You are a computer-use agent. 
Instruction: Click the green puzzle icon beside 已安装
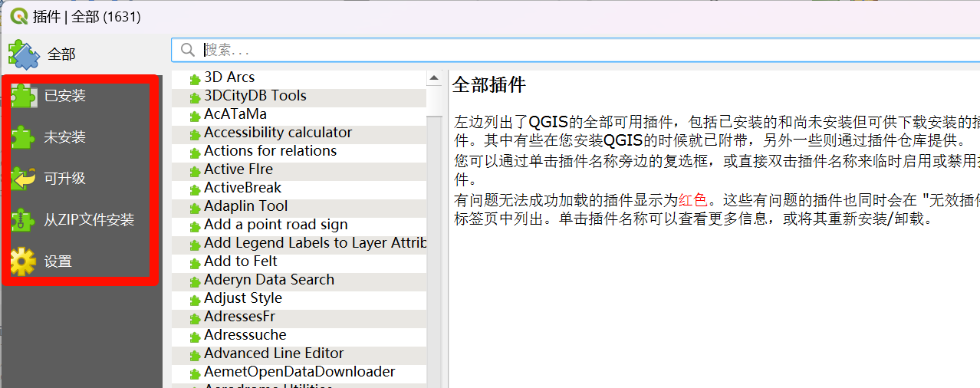pyautogui.click(x=23, y=96)
